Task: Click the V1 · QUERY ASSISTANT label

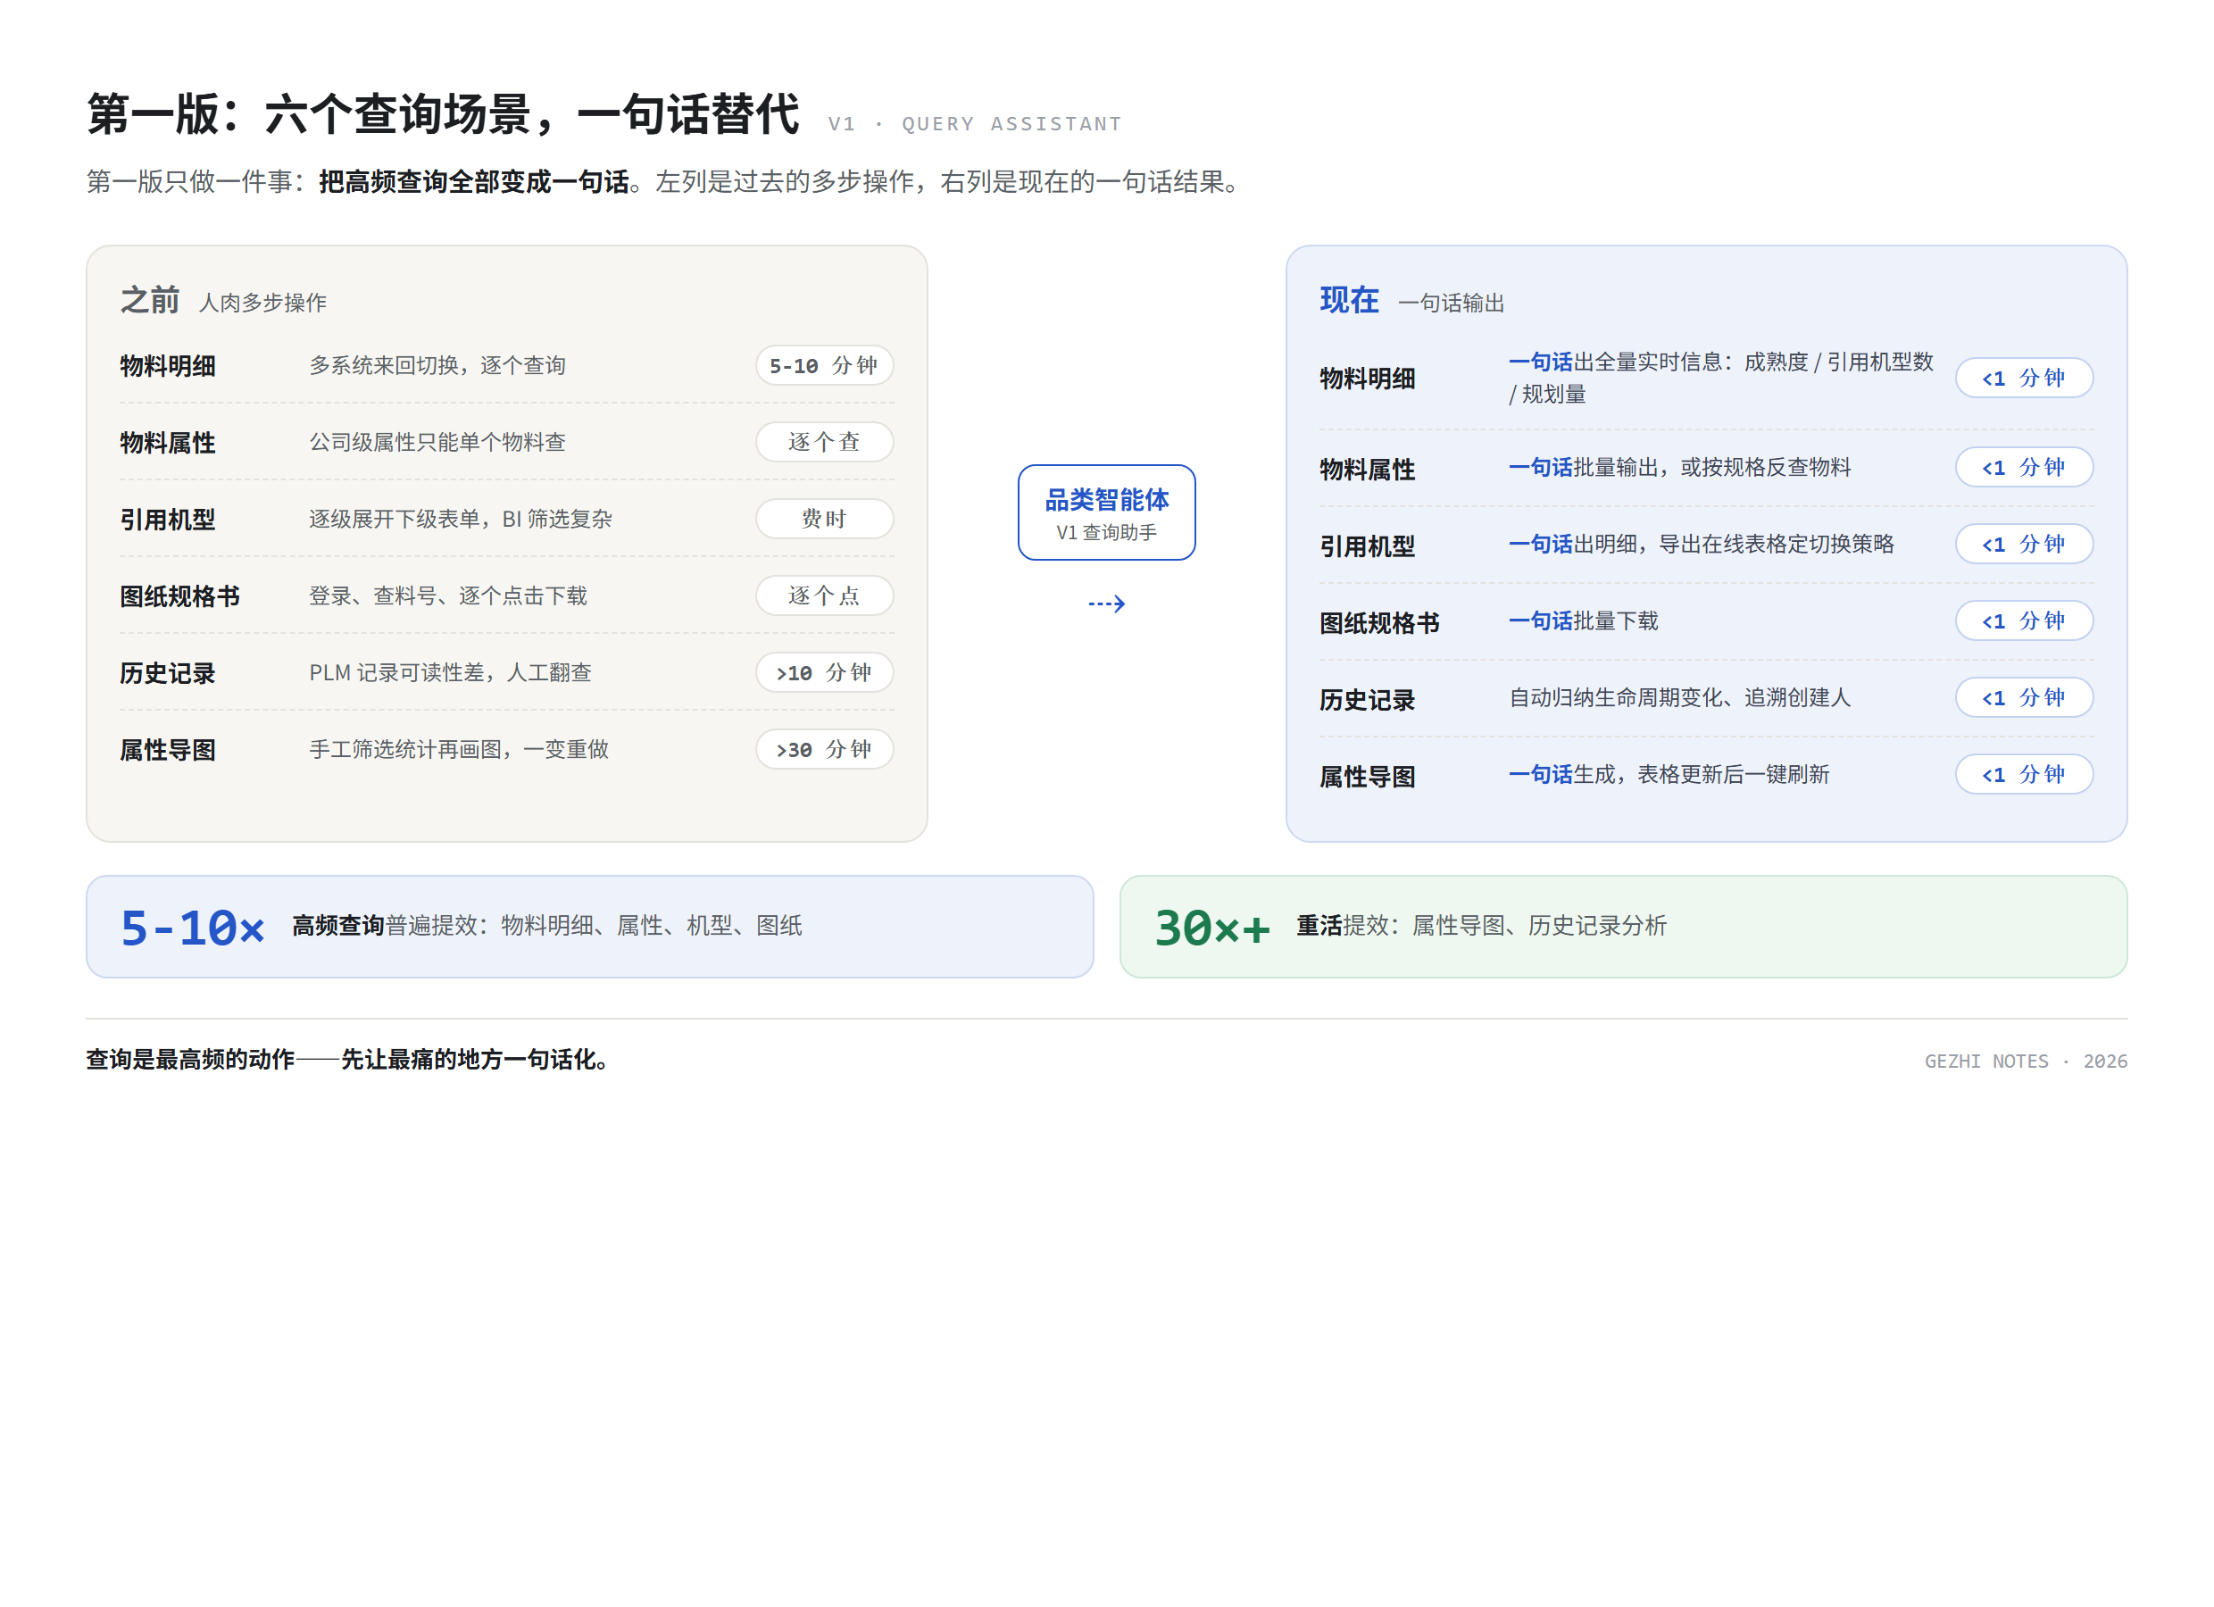Action: (x=975, y=124)
